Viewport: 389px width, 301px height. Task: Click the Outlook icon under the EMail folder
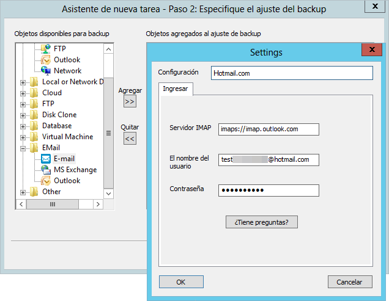pyautogui.click(x=46, y=181)
